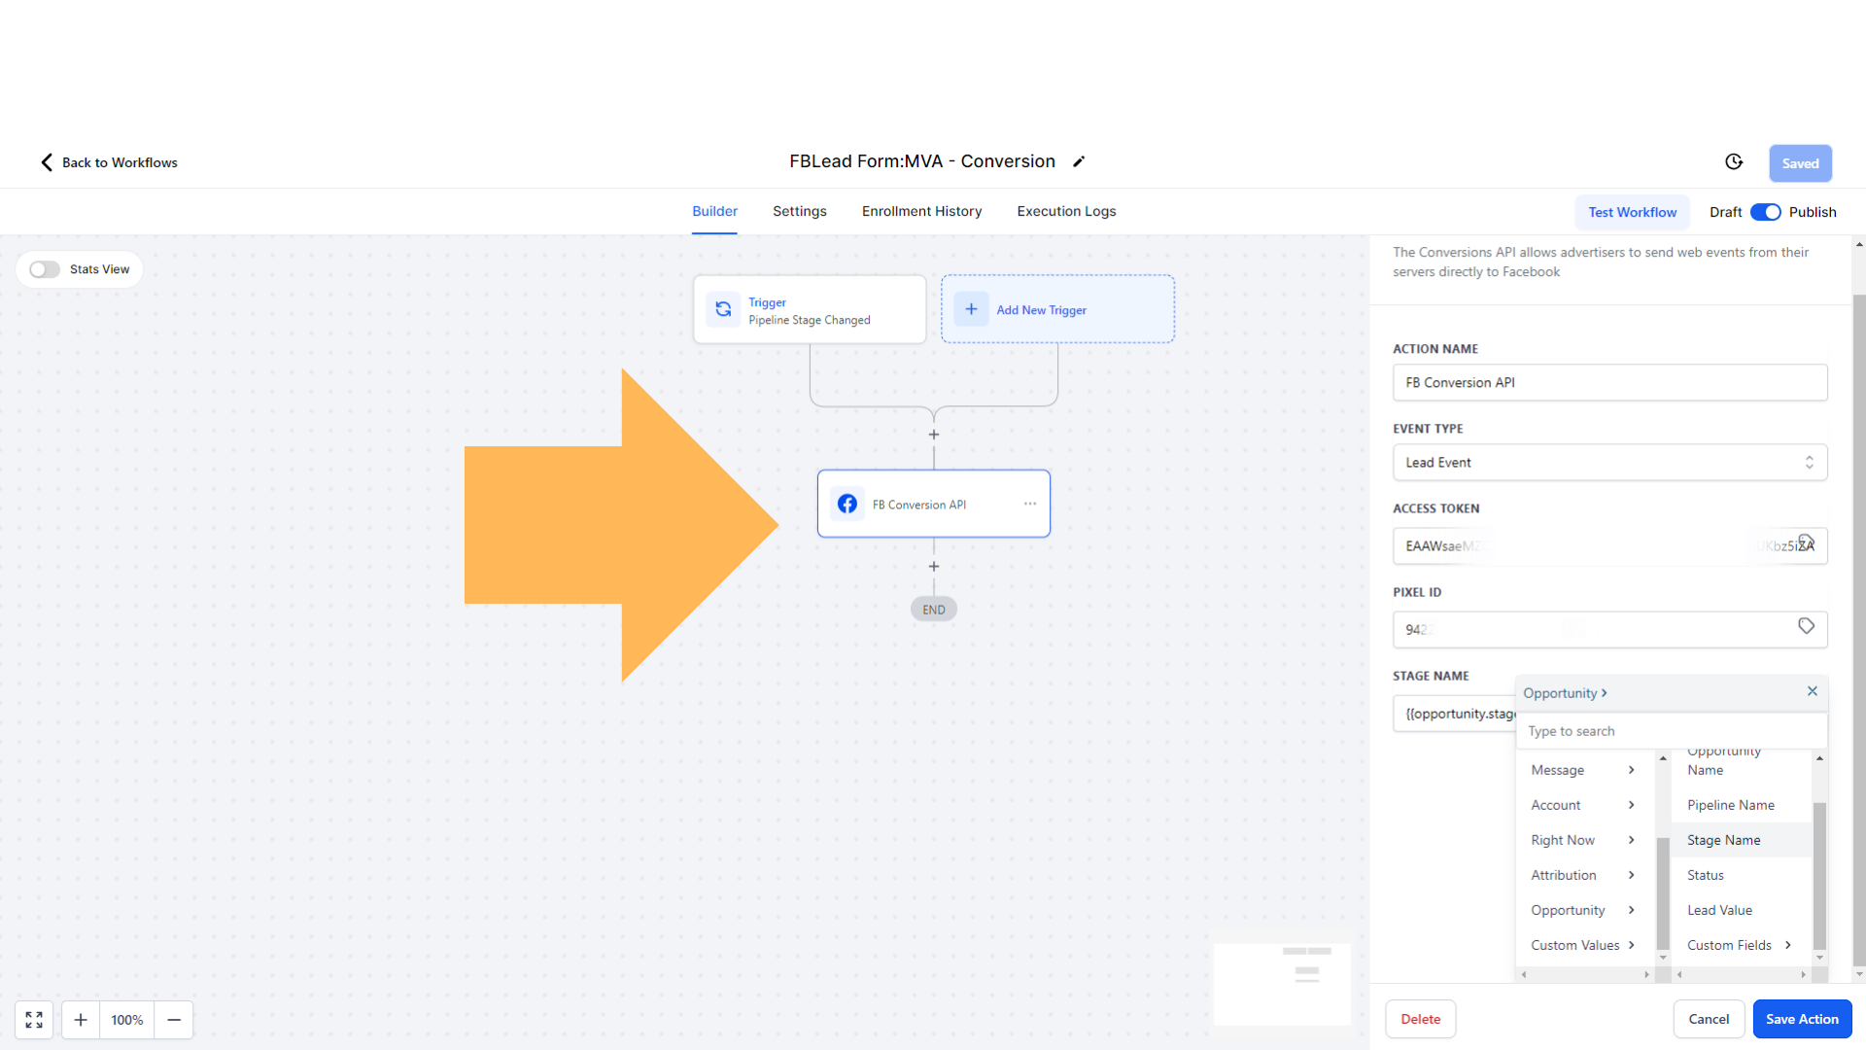Expand the Opportunity submenu in dropdown
The image size is (1866, 1050).
coord(1581,910)
